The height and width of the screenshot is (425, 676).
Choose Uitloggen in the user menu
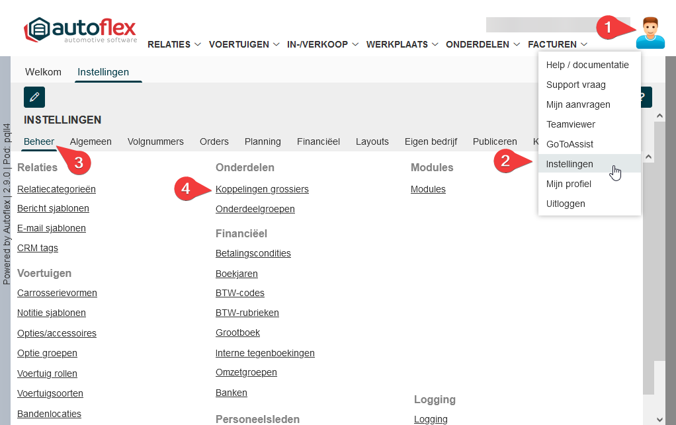coord(566,204)
